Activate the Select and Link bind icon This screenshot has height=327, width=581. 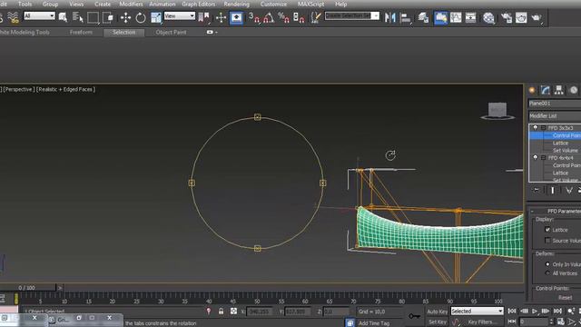coord(13,17)
